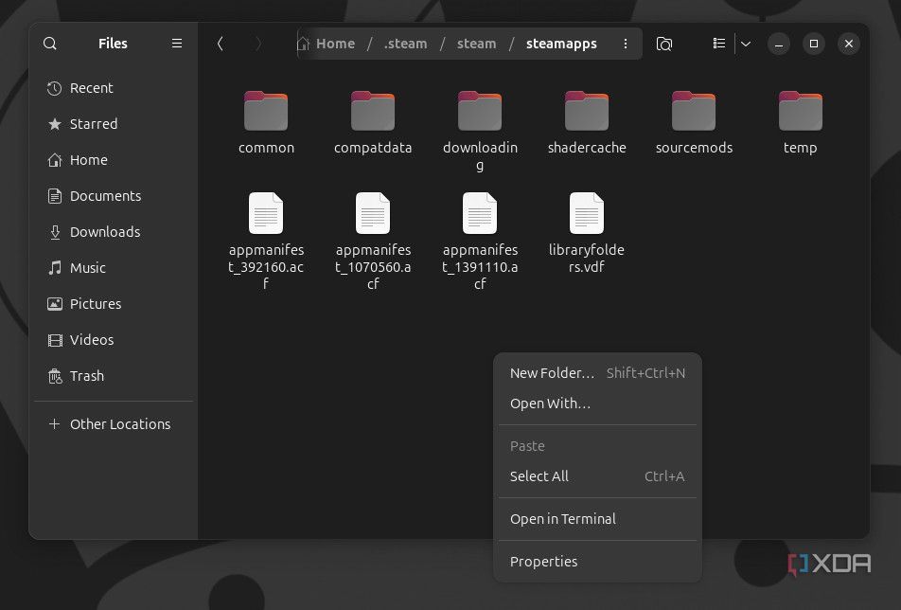901x610 pixels.
Task: Open the common folder
Action: coord(266,123)
